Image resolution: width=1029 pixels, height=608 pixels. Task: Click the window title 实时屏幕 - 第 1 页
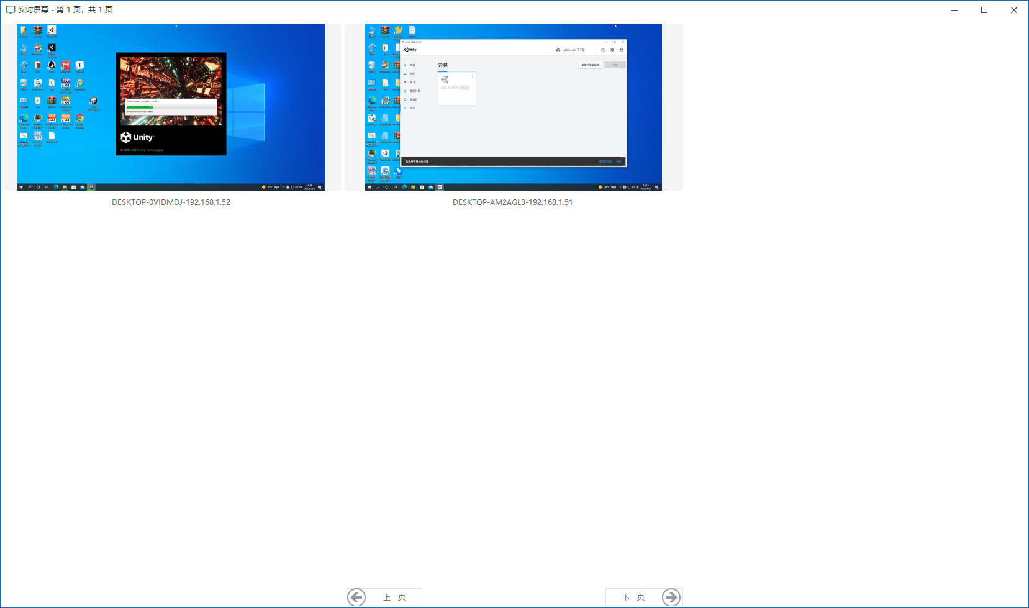pyautogui.click(x=66, y=10)
